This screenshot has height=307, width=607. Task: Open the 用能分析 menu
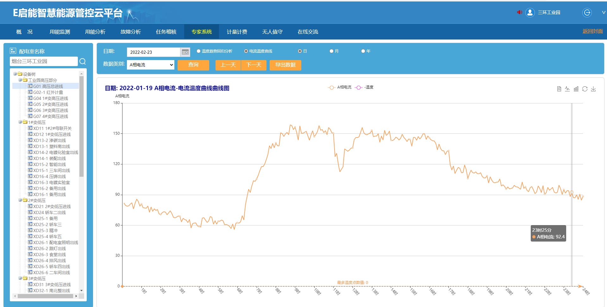click(95, 32)
